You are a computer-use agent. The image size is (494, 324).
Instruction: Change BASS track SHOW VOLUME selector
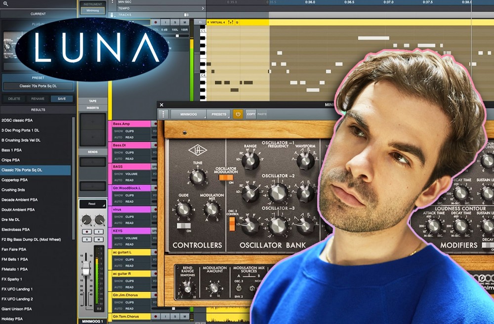click(x=130, y=174)
